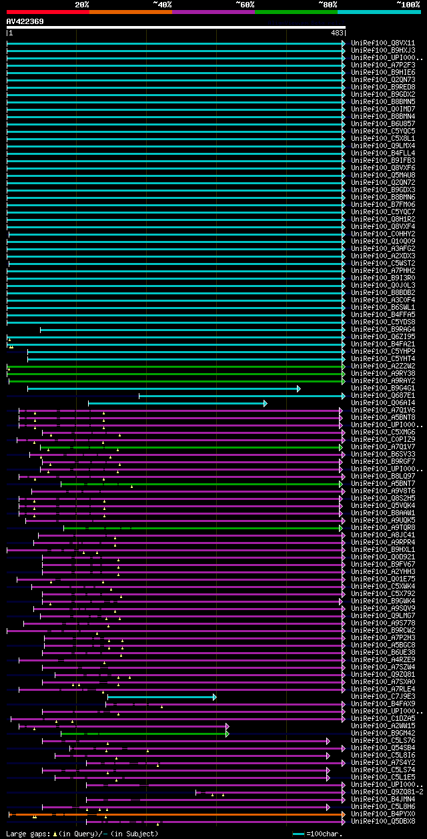Select the UniRef100_A9TQR8 label
The width and height of the screenshot is (427, 839).
pyautogui.click(x=383, y=527)
